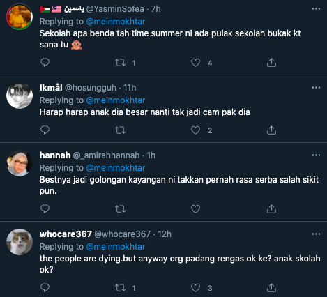The height and width of the screenshot is (297, 327).
Task: Open more options for YasminSofea's tweet
Action: [x=316, y=9]
